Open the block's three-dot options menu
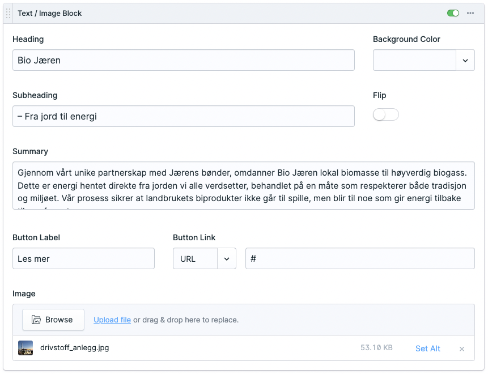This screenshot has width=488, height=374. click(x=470, y=14)
